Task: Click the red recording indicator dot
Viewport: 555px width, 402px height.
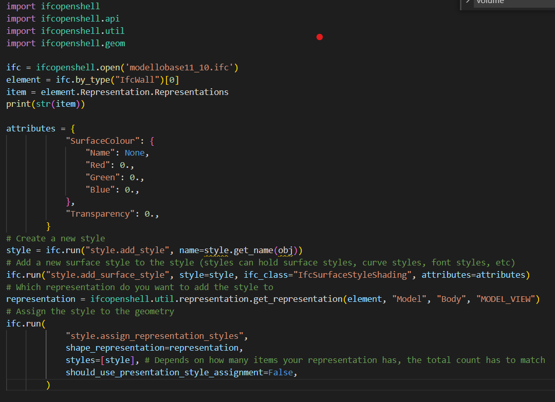Action: (x=320, y=37)
